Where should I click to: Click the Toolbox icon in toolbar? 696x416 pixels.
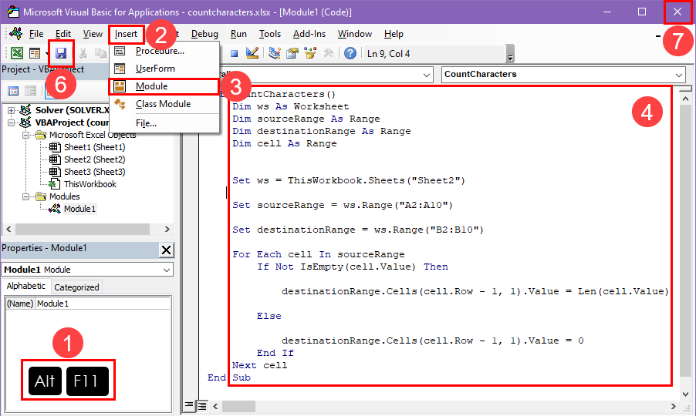click(x=328, y=54)
